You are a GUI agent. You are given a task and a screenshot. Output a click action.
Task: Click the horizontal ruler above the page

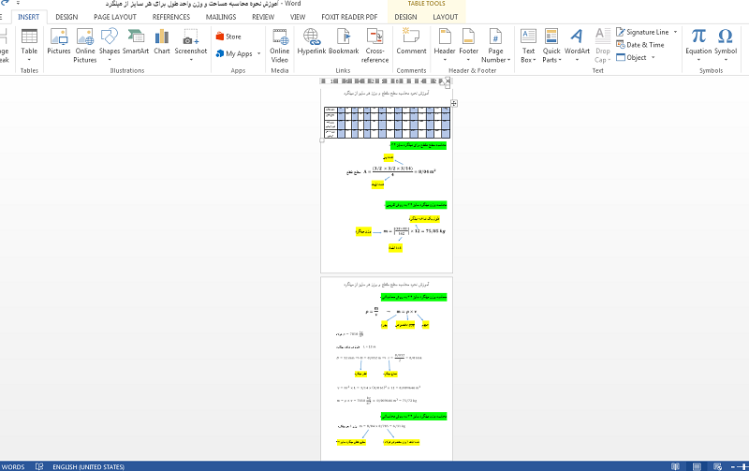click(x=385, y=81)
